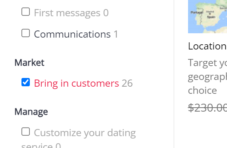This screenshot has width=227, height=148.
Task: Click the First messages filter label
Action: 67,13
